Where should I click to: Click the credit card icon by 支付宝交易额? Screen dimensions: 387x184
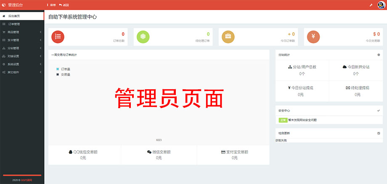point(223,152)
